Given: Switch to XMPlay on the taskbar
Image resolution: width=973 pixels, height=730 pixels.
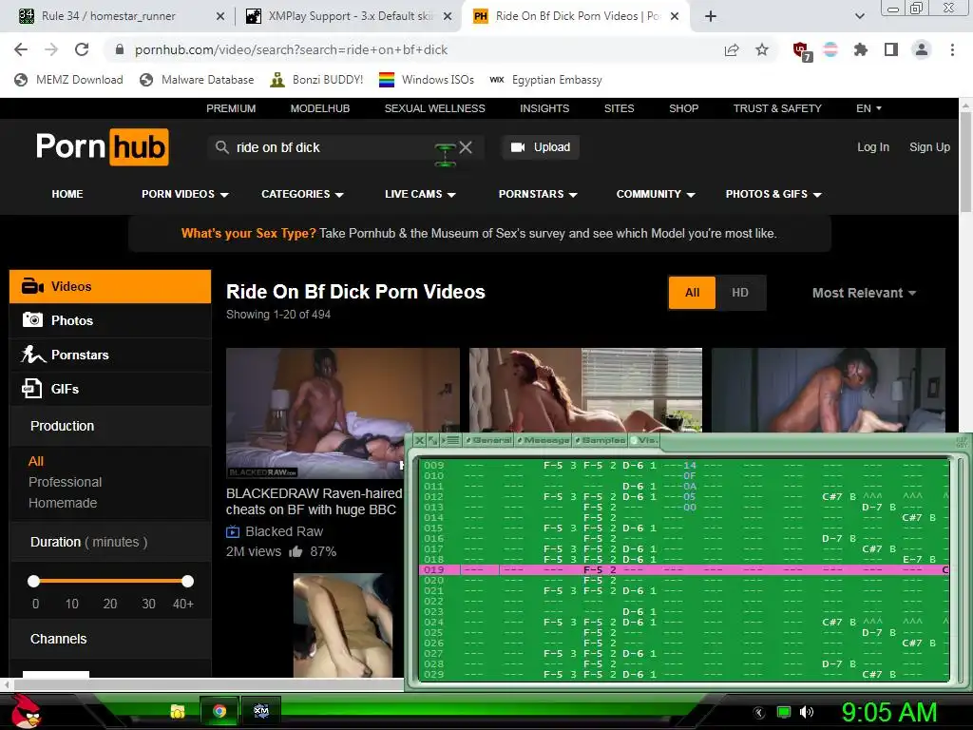Looking at the screenshot, I should pos(261,711).
